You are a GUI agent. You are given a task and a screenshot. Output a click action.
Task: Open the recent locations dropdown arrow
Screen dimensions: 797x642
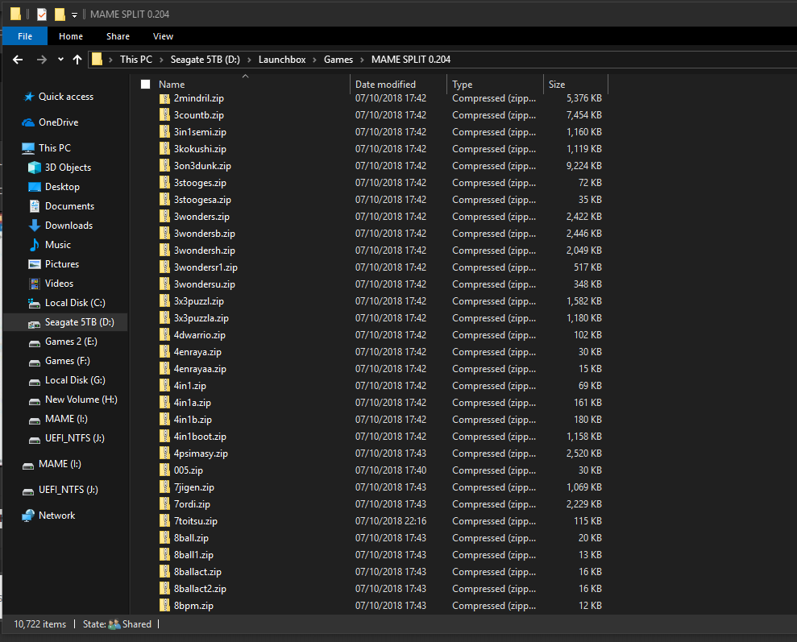60,60
